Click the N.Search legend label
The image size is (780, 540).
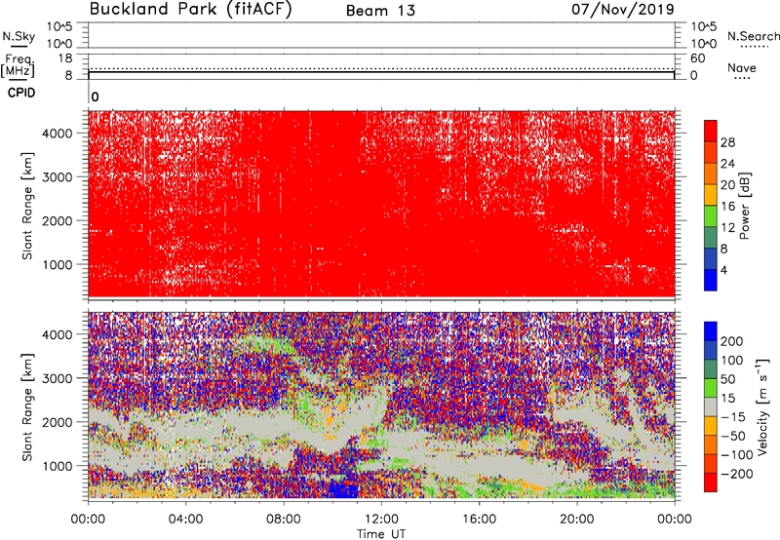coord(753,36)
